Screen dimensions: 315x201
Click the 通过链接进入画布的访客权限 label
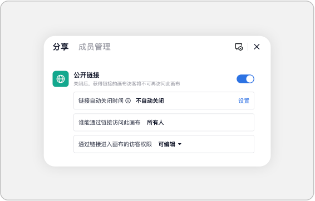115,144
